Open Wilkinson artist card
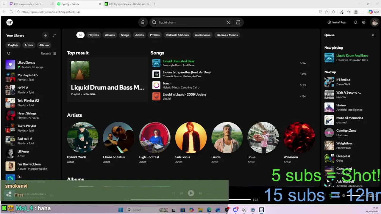Viewport: 381px width, 214px height. (299, 142)
